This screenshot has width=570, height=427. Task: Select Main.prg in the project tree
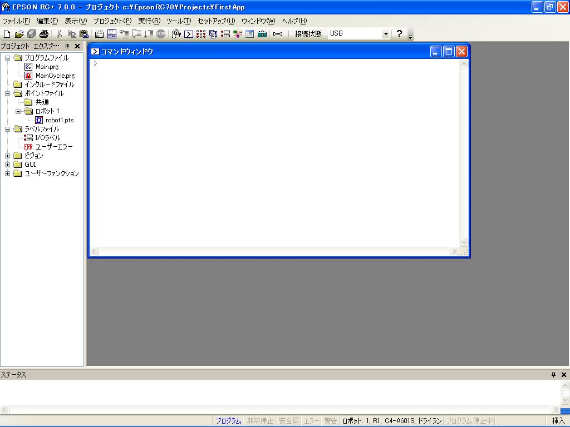pyautogui.click(x=47, y=67)
